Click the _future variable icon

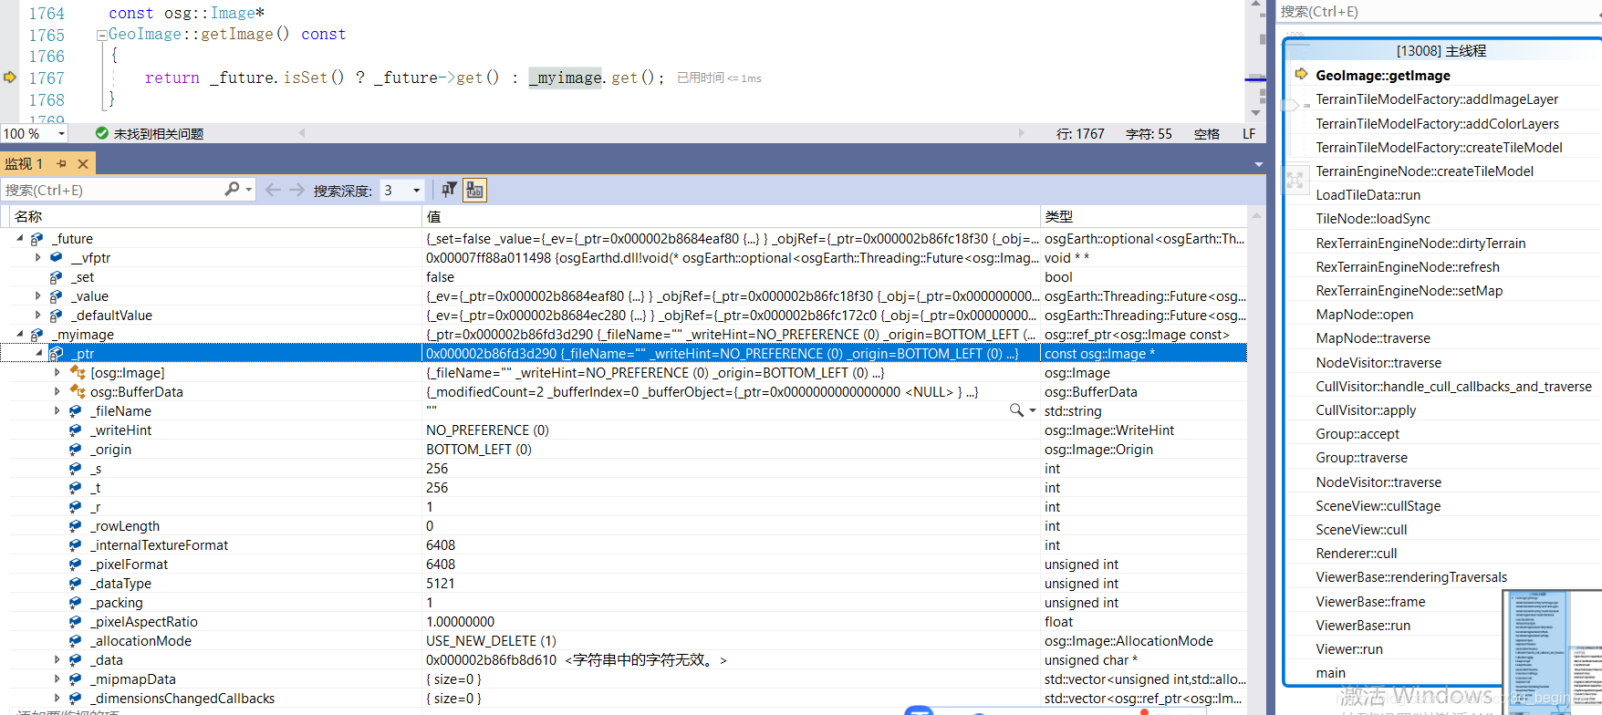37,239
